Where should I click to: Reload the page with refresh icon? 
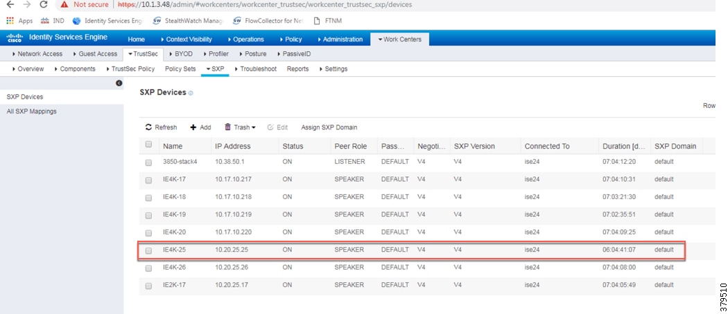(44, 5)
